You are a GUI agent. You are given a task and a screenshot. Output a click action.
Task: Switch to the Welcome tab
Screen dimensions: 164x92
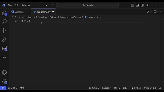pos(19,12)
